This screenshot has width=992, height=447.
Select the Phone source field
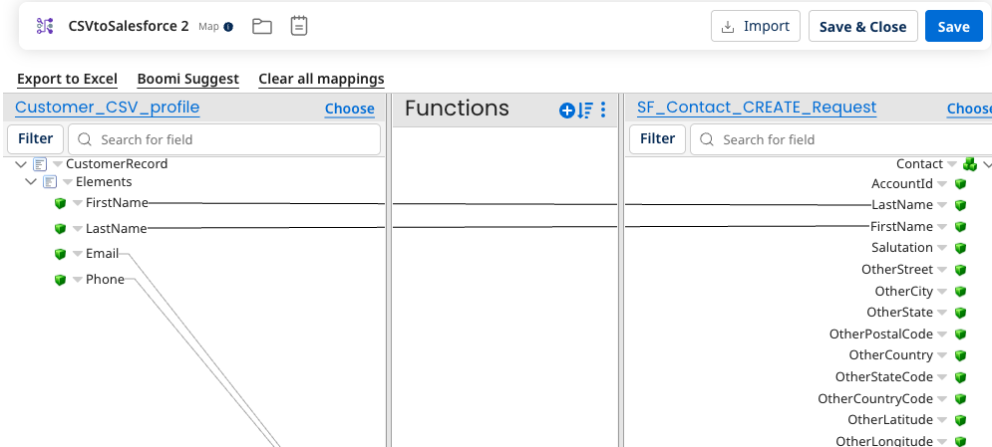coord(105,280)
